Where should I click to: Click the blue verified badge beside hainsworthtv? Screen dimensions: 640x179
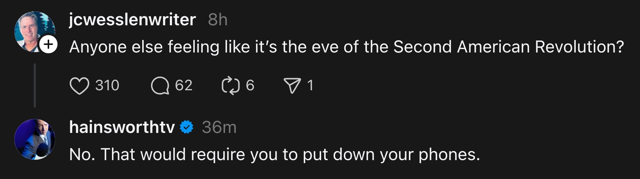186,127
